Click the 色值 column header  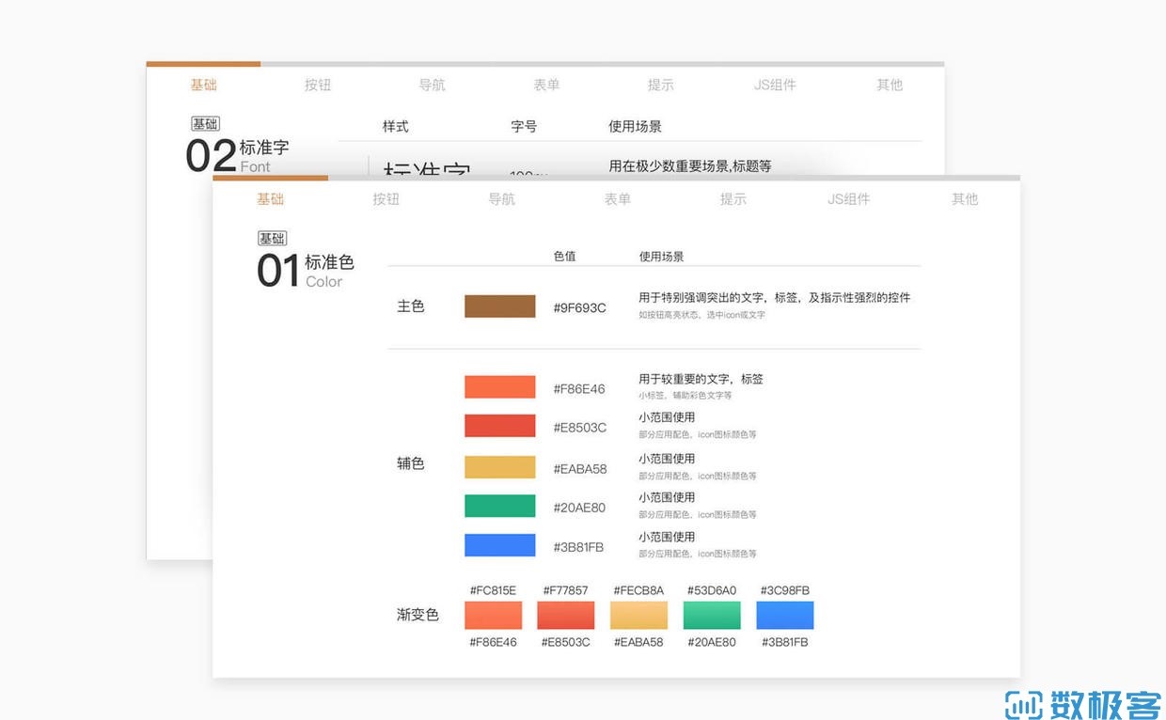click(564, 257)
